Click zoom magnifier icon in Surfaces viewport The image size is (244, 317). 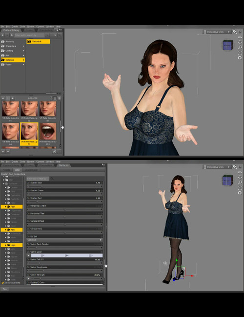point(240,182)
